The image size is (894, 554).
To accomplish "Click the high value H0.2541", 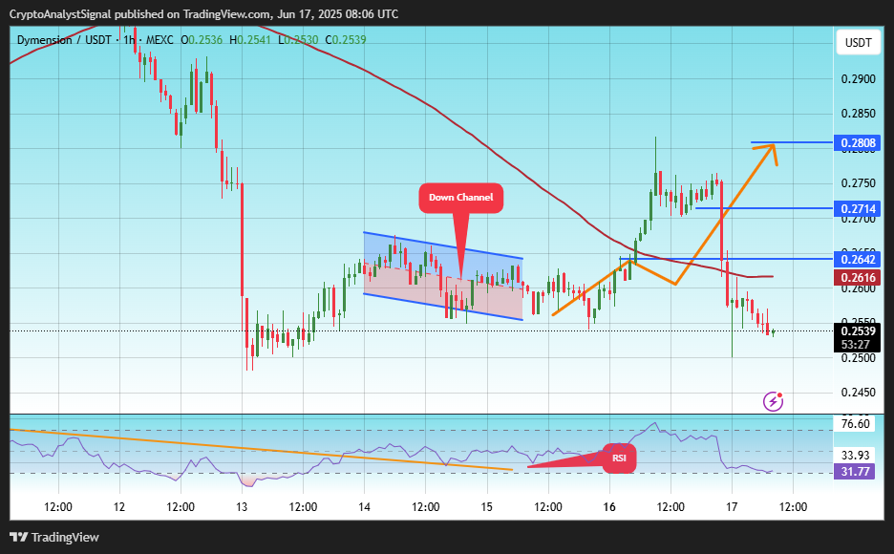I will pyautogui.click(x=250, y=40).
